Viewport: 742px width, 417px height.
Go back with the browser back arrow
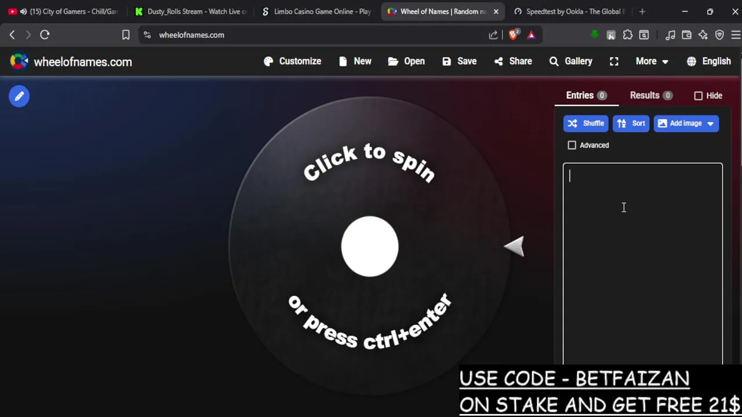[12, 35]
